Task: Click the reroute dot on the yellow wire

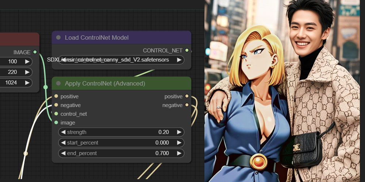Action: coord(26,154)
